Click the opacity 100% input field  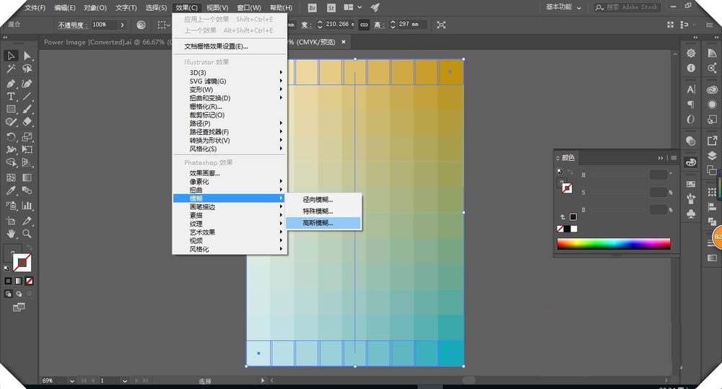click(103, 25)
